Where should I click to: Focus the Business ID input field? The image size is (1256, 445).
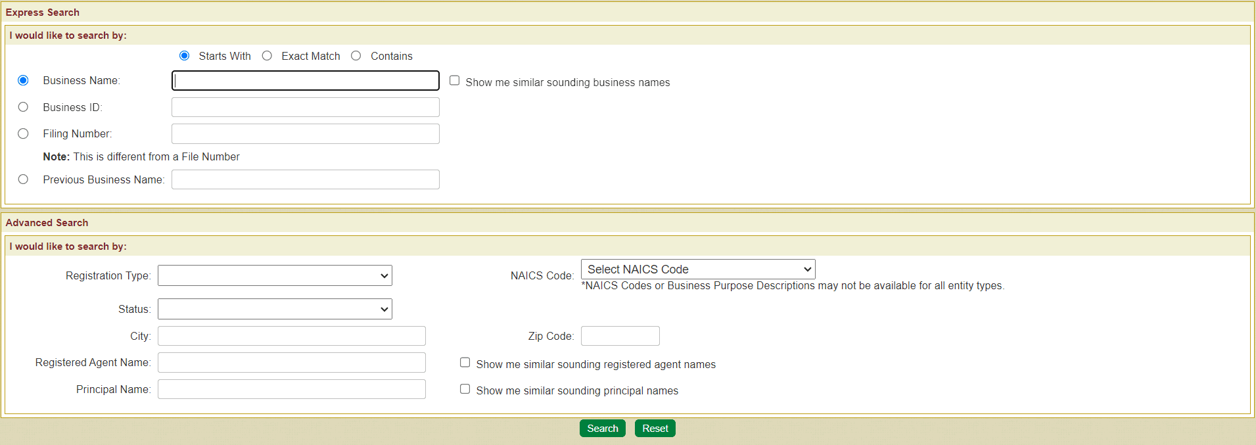pyautogui.click(x=306, y=107)
